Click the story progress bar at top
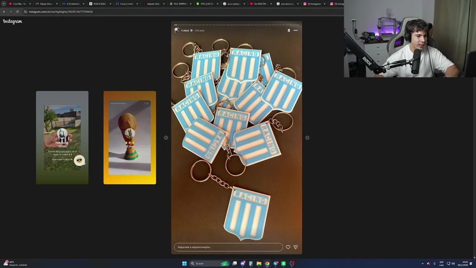The height and width of the screenshot is (268, 476). (x=237, y=25)
